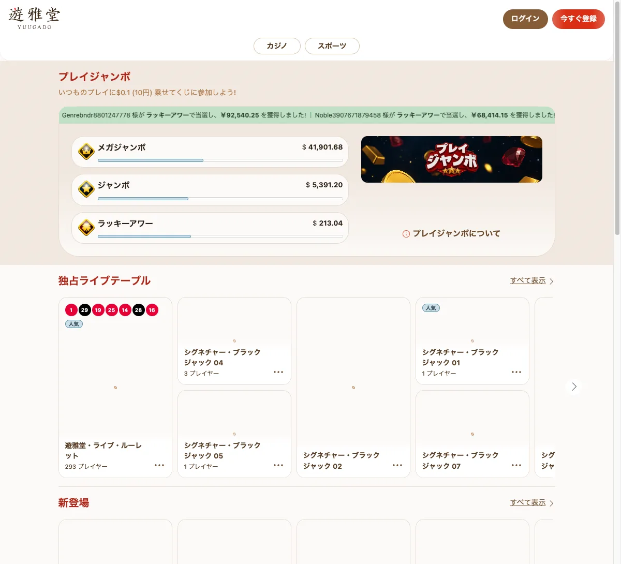The height and width of the screenshot is (564, 621).
Task: Click the ログイン button
Action: tap(525, 19)
